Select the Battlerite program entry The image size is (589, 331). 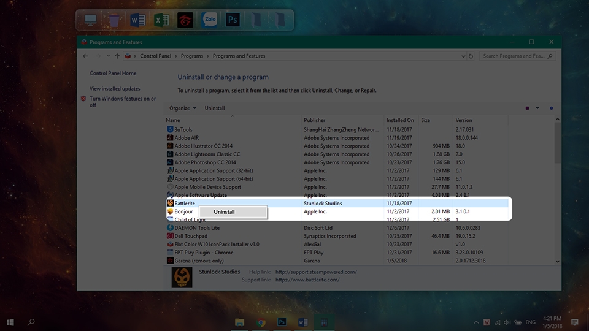(x=337, y=203)
